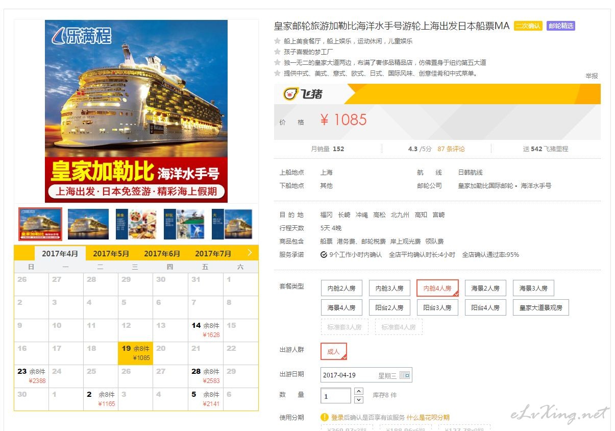615x431 pixels.
Task: Decrease quantity with the down arrow
Action: (358, 400)
